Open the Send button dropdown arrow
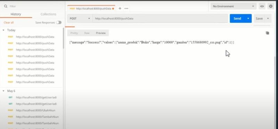 pyautogui.click(x=248, y=18)
